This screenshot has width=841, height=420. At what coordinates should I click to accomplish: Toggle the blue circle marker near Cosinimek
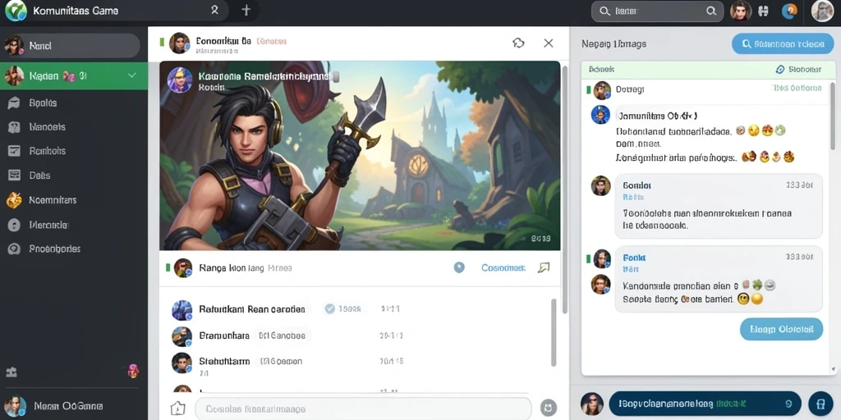click(x=459, y=267)
